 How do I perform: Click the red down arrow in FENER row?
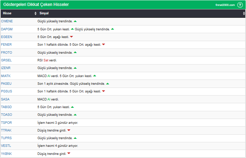coord(103,45)
